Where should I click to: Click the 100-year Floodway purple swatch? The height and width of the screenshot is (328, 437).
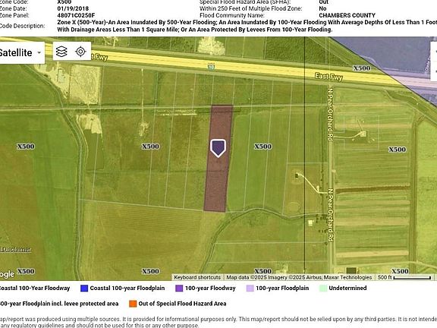tap(179, 288)
